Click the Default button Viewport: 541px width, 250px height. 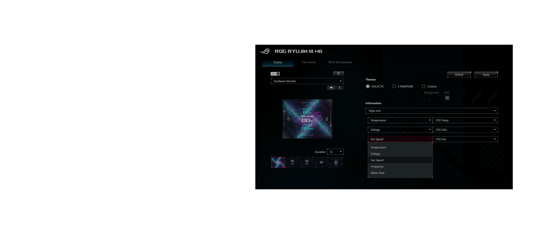coord(459,75)
